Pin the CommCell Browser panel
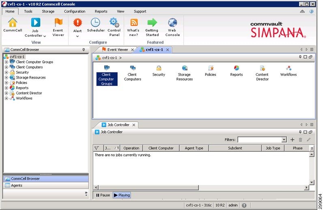 point(84,49)
